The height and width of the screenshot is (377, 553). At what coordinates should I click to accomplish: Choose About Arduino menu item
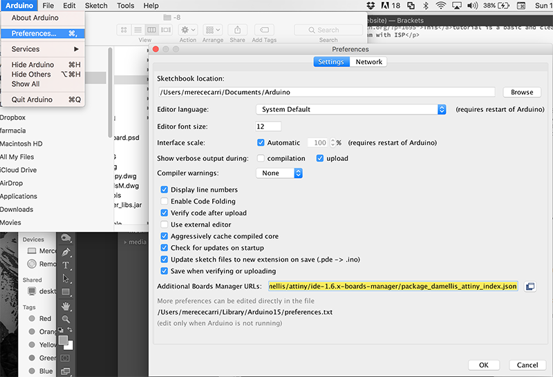43,18
